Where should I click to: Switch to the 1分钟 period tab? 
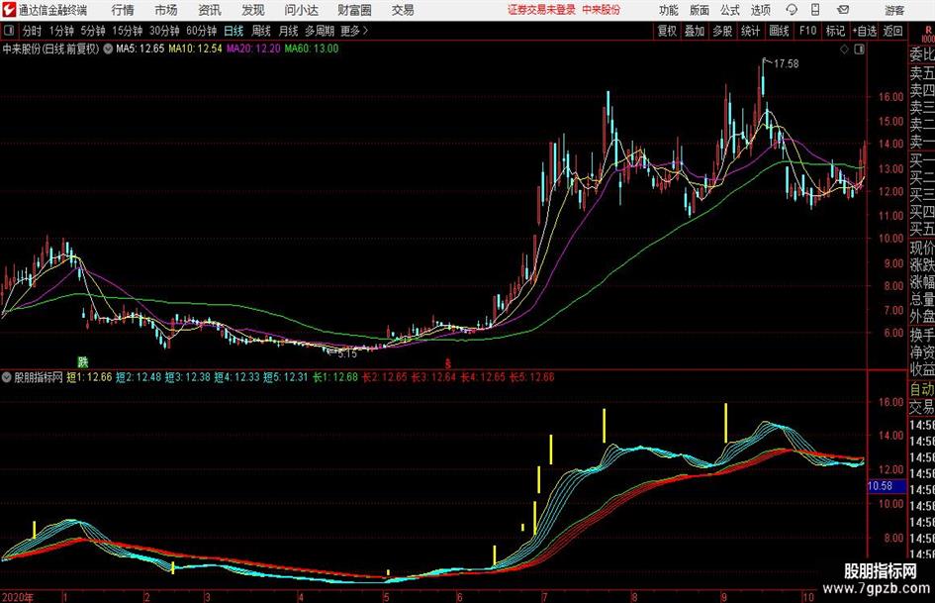[x=61, y=31]
